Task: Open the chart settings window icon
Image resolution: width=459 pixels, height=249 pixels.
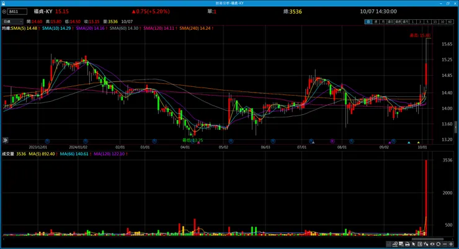Action: click(401, 244)
